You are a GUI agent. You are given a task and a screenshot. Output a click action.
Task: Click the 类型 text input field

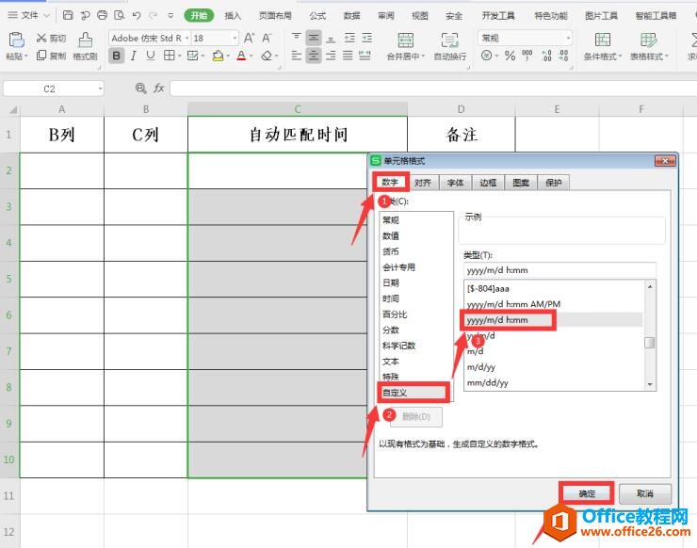(559, 270)
